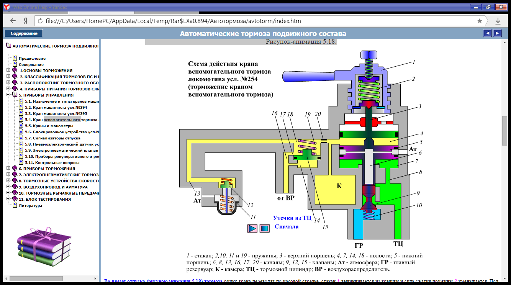Open section 5.9 Электропневматический клапан
The width and height of the screenshot is (511, 285).
(x=62, y=150)
